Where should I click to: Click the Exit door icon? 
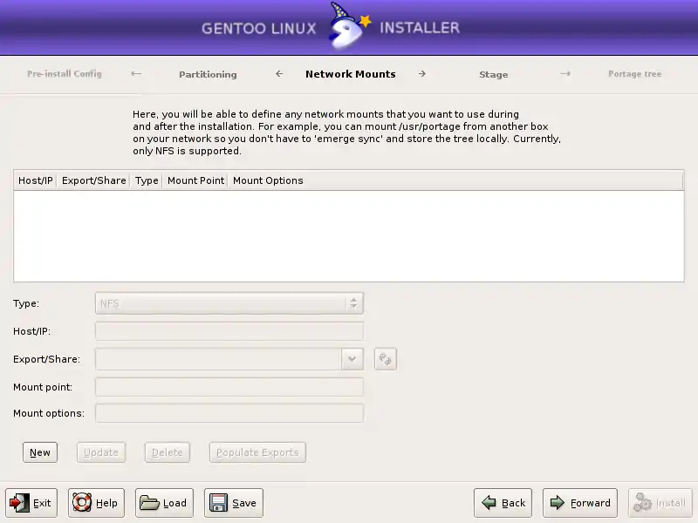pos(19,503)
